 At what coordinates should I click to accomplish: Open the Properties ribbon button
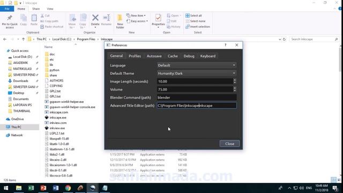[x=158, y=21]
